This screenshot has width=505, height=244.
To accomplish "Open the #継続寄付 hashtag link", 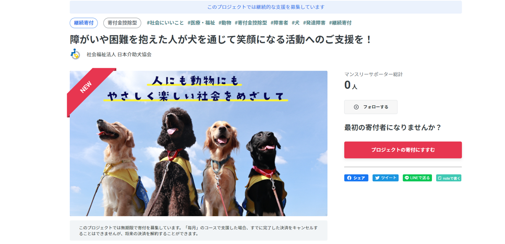I will coord(340,23).
